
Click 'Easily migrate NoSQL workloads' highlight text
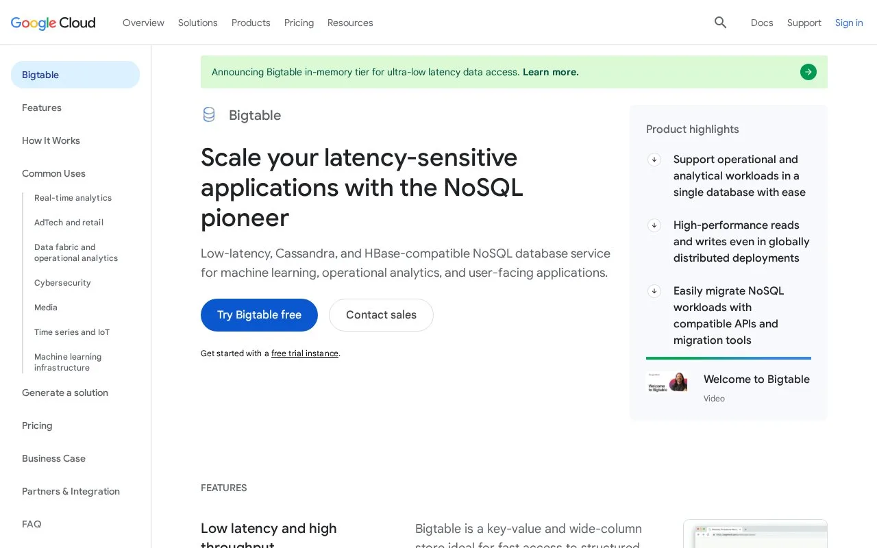coord(728,316)
